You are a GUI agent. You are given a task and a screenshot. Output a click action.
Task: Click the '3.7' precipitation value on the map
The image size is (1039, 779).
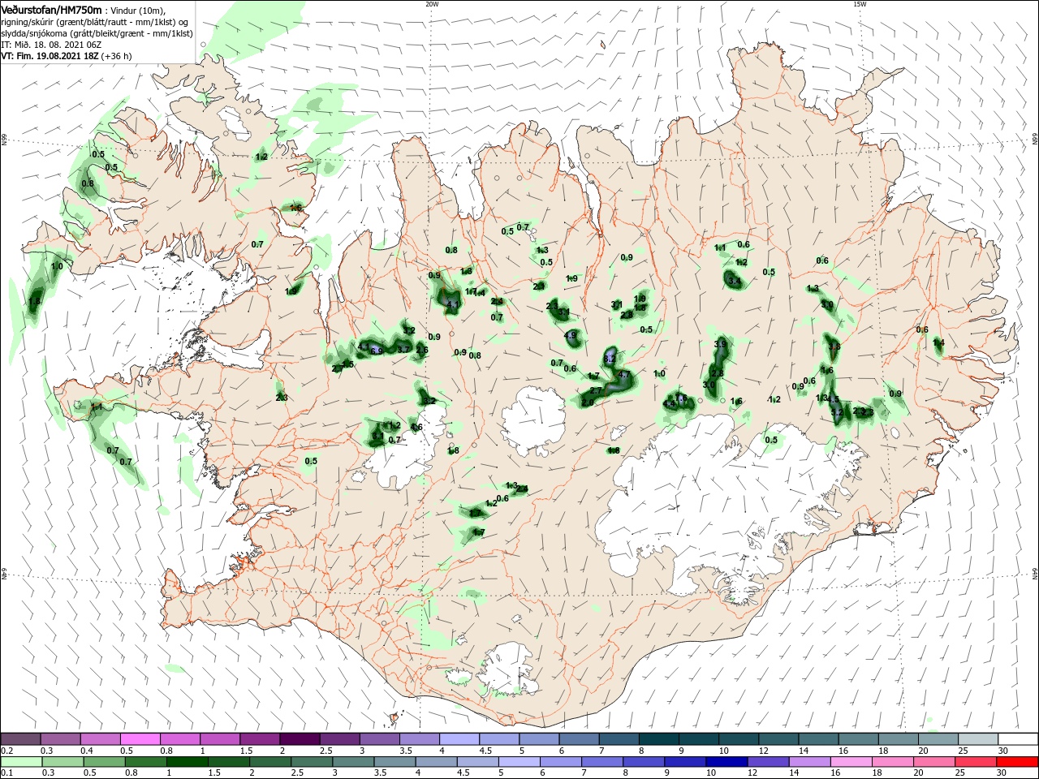(403, 349)
